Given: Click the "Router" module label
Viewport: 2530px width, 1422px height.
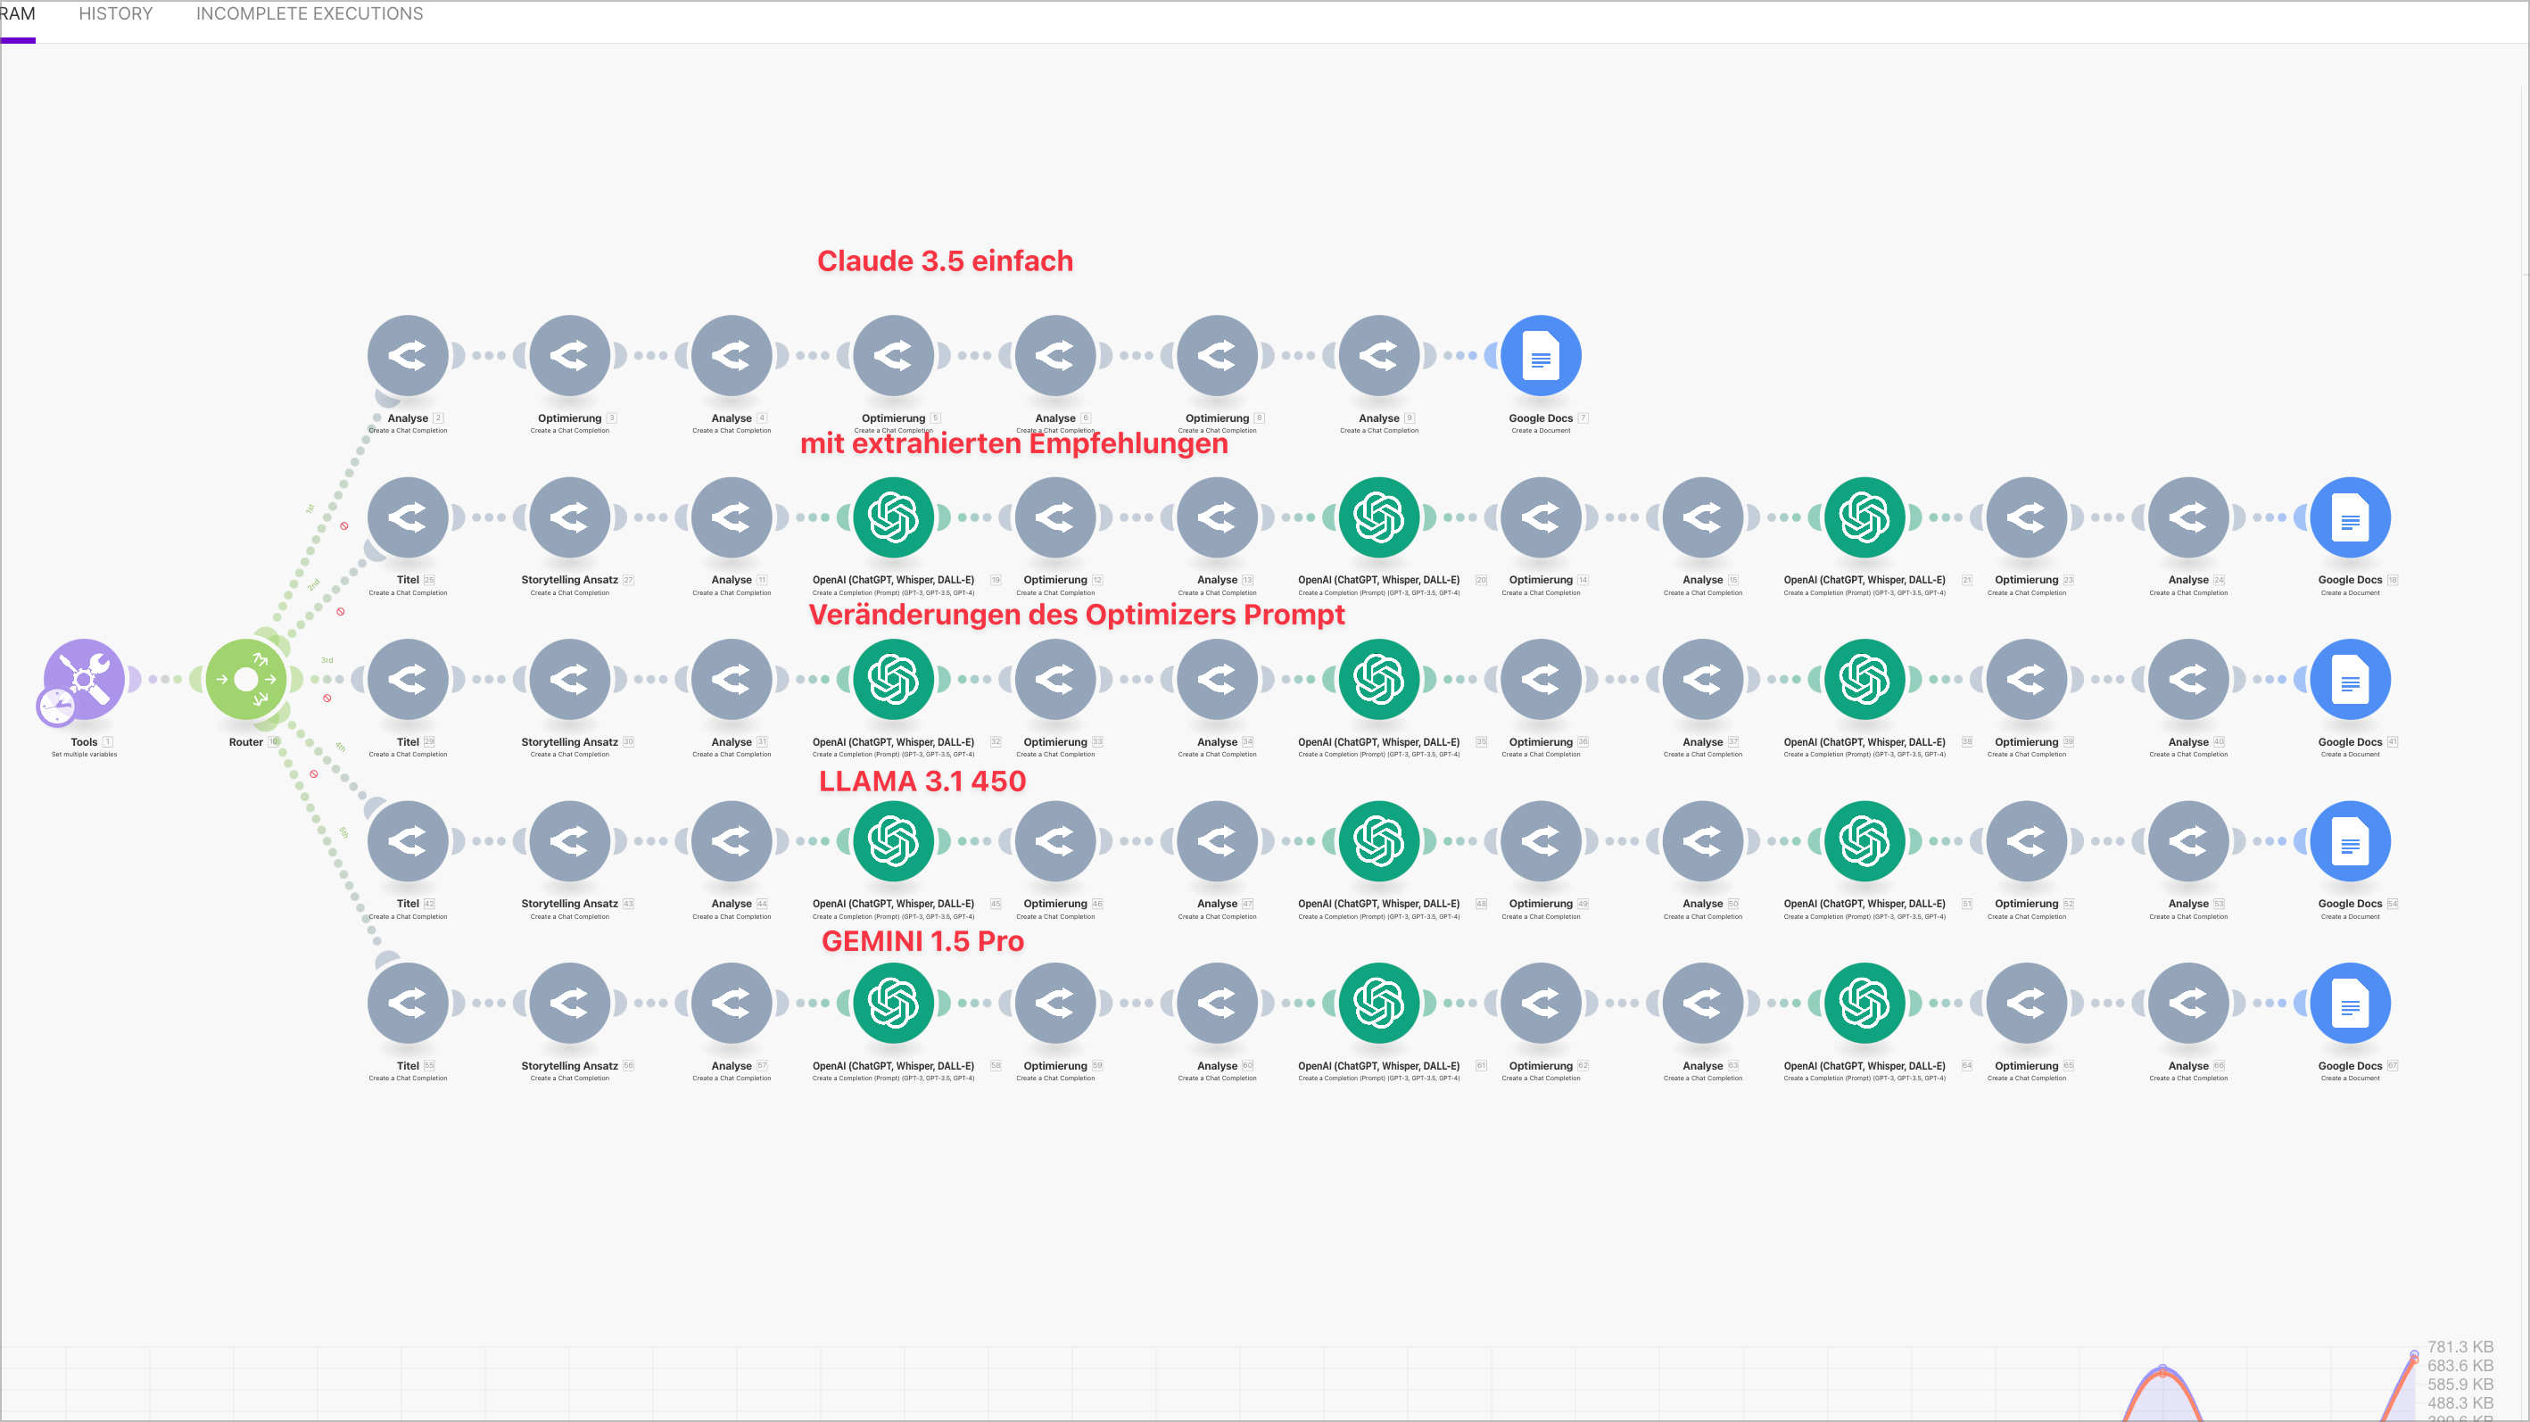Looking at the screenshot, I should (x=245, y=742).
